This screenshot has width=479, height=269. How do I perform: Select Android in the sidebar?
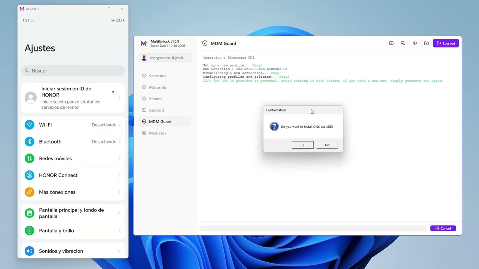tap(165, 110)
